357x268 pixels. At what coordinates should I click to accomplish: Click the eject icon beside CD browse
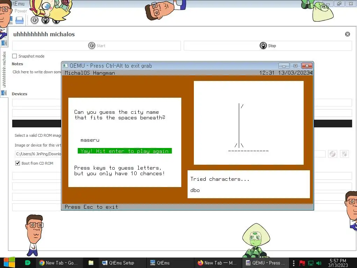tap(344, 154)
